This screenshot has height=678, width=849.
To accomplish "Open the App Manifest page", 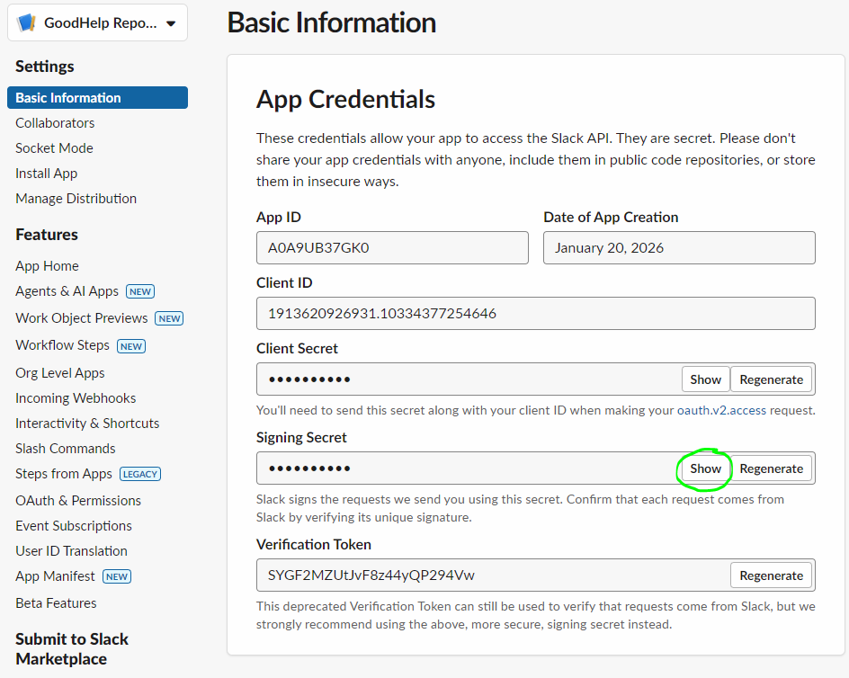I will 55,576.
